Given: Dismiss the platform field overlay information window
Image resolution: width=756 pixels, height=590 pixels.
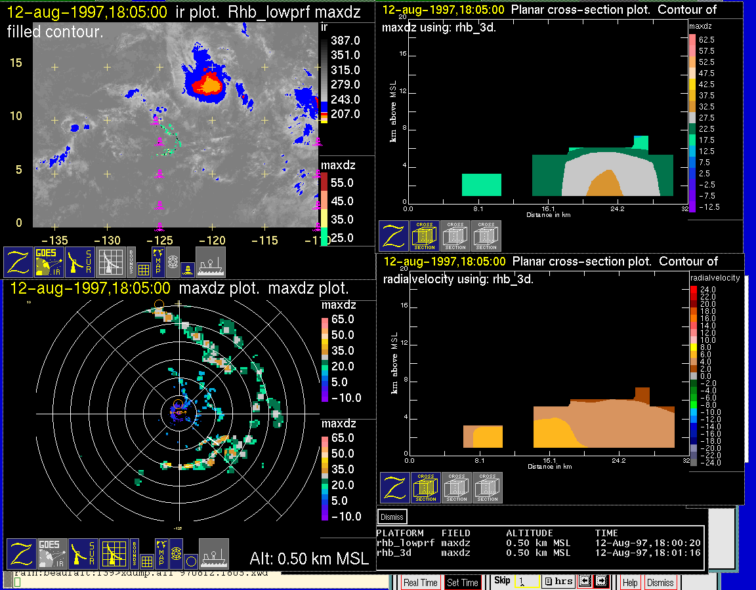Looking at the screenshot, I should click(393, 517).
